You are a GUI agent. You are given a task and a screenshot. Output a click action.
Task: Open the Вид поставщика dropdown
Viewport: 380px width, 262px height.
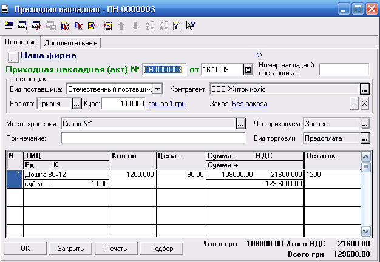pos(158,89)
